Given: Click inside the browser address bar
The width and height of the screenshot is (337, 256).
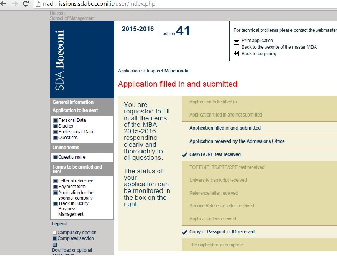Looking at the screenshot, I should (x=96, y=4).
